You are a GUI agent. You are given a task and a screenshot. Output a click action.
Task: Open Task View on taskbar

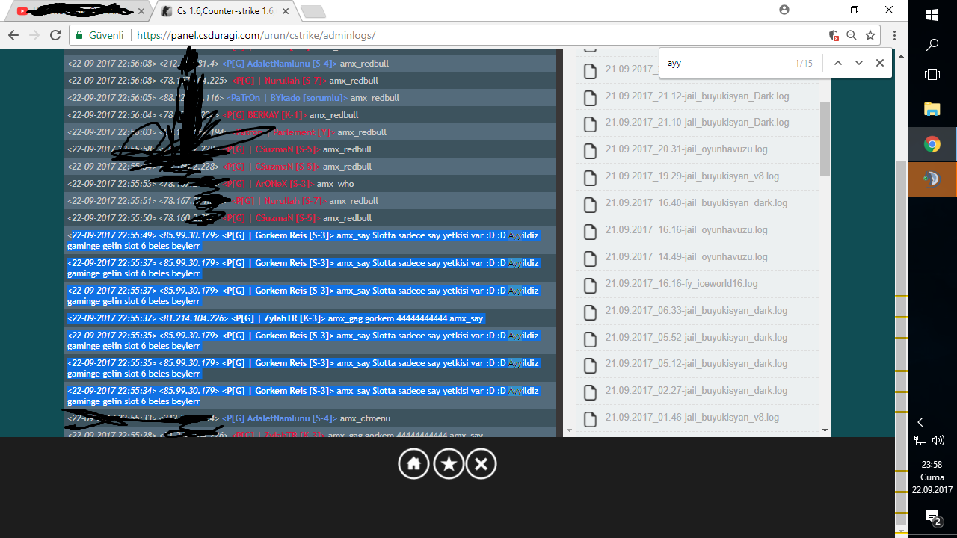(x=932, y=75)
